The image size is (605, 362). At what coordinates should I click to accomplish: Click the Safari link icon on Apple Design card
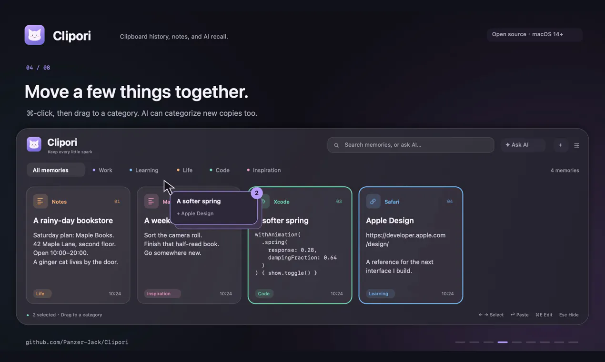coord(373,201)
